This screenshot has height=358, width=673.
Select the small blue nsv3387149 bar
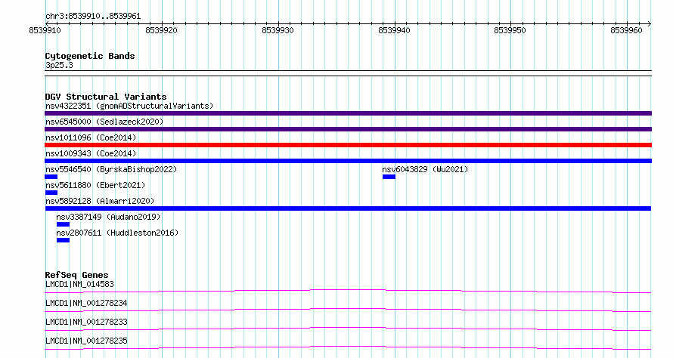(x=63, y=224)
